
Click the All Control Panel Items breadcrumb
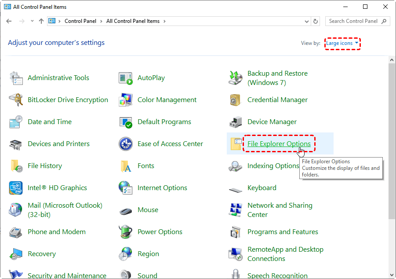coord(133,21)
